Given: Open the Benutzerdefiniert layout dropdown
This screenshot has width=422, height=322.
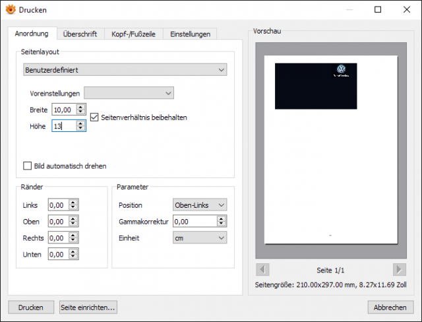Looking at the screenshot, I should tap(125, 70).
